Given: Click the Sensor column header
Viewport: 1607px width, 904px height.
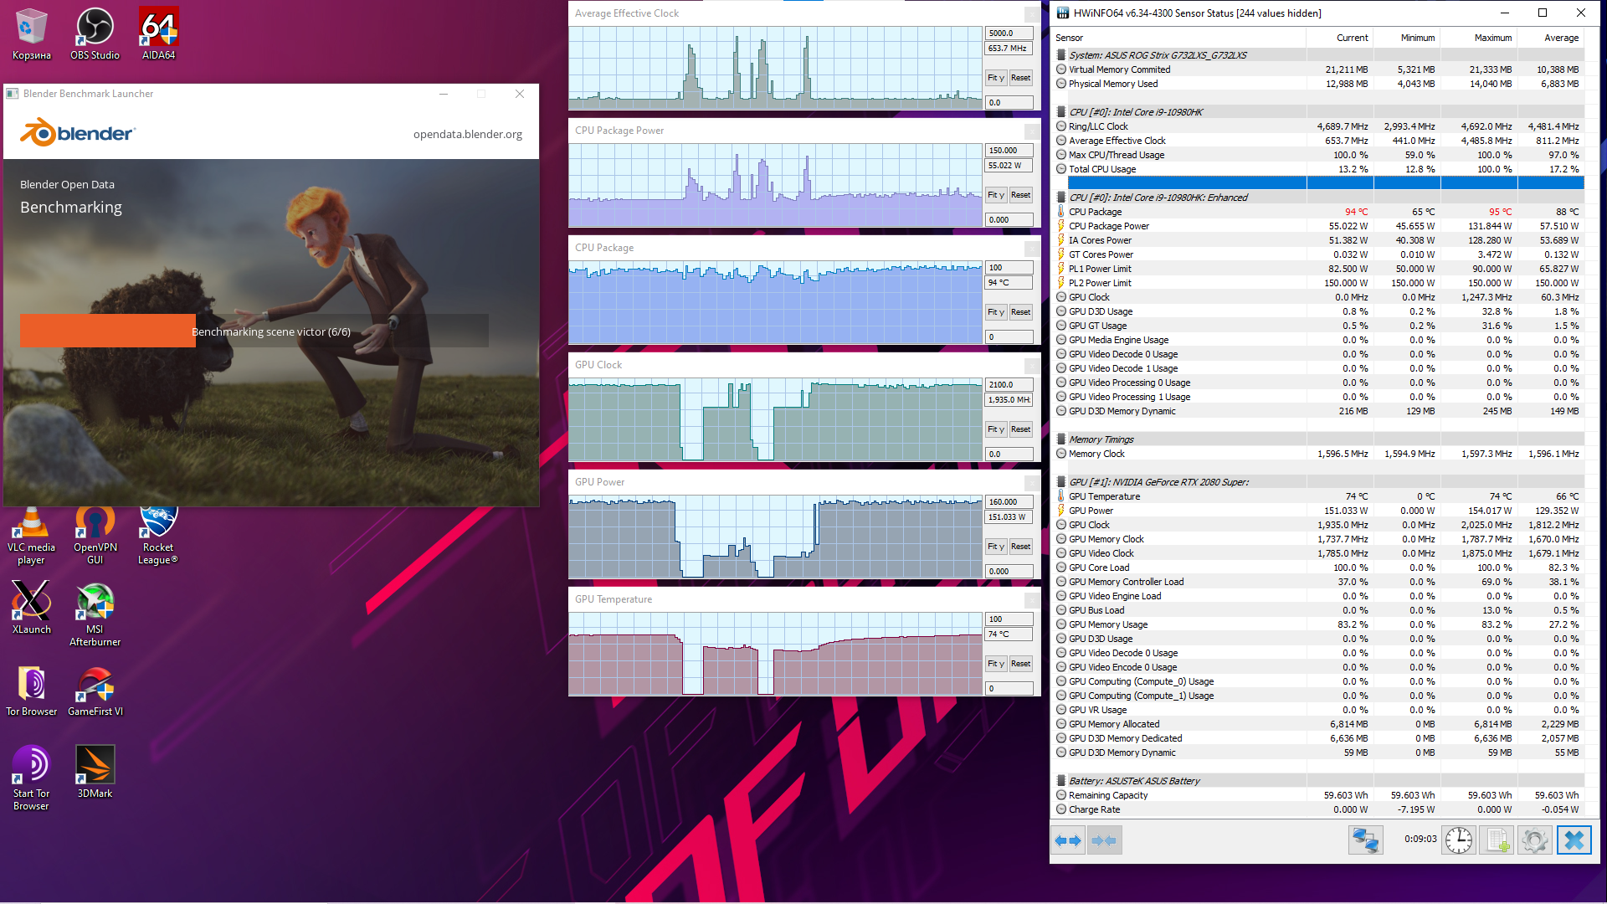Looking at the screenshot, I should point(1178,38).
